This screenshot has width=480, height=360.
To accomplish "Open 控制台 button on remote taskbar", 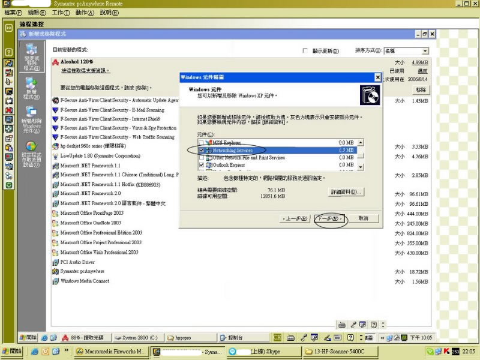I will (x=244, y=338).
